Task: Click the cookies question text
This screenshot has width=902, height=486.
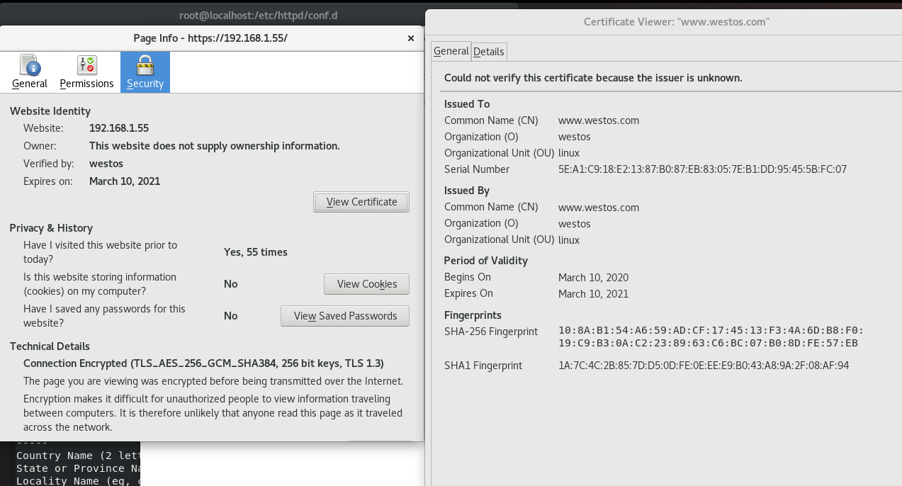Action: pos(100,284)
